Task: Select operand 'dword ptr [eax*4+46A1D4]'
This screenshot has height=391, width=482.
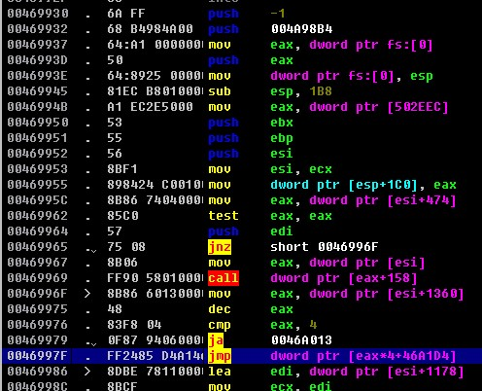Action: (x=363, y=356)
